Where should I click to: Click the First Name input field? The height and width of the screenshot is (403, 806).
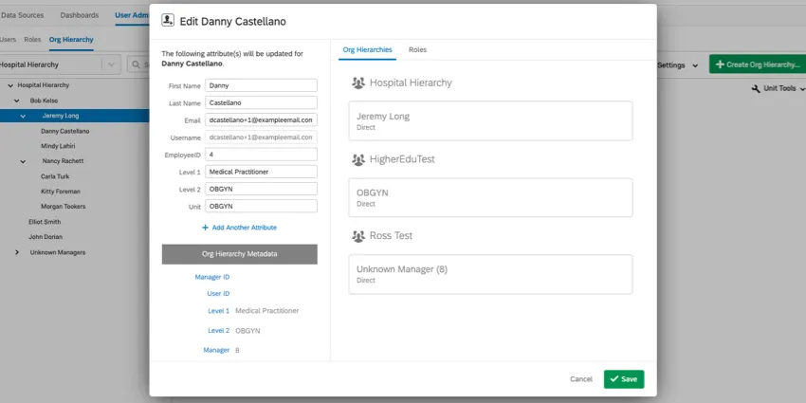click(x=261, y=85)
